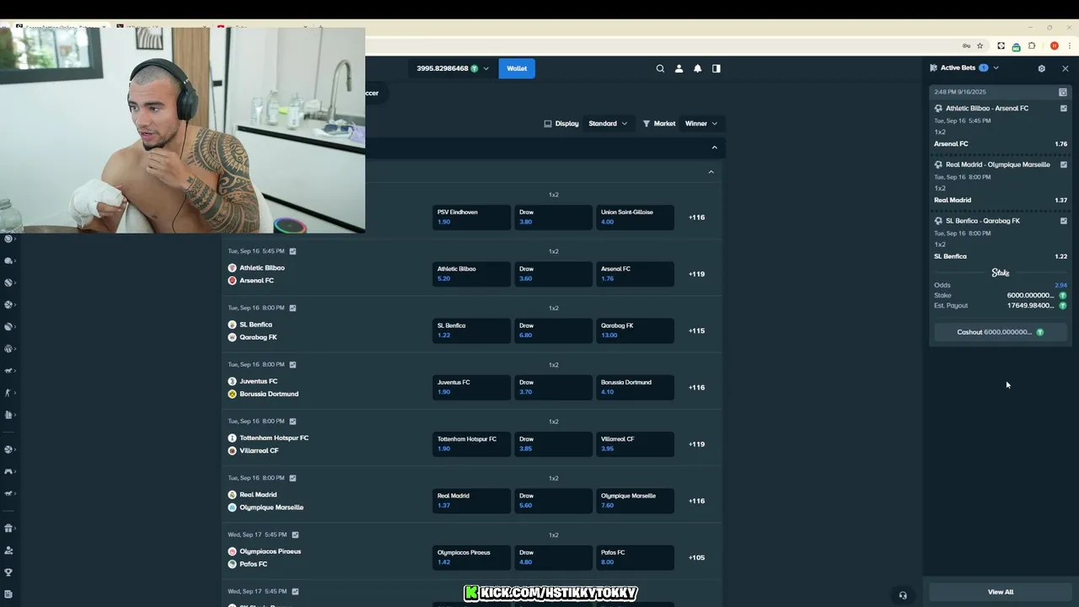Toggle stats icon on Tottenham vs Villarreal row

(x=293, y=422)
